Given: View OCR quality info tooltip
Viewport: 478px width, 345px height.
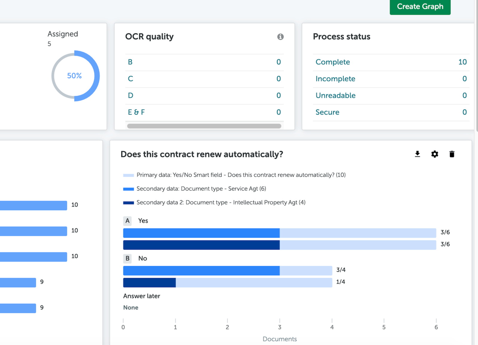Looking at the screenshot, I should tap(280, 37).
